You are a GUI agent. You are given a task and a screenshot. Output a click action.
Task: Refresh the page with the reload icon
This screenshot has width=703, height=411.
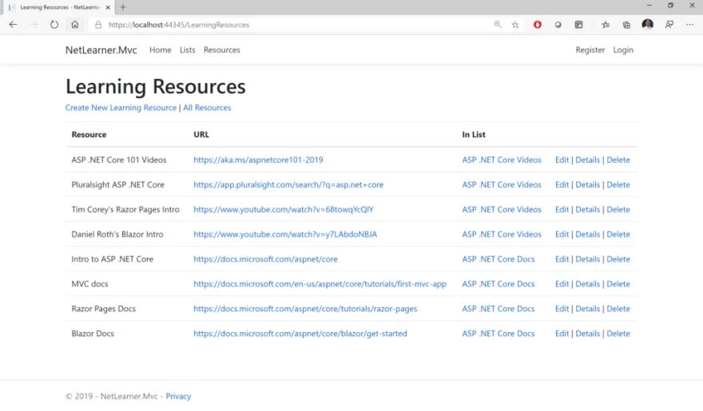coord(54,25)
